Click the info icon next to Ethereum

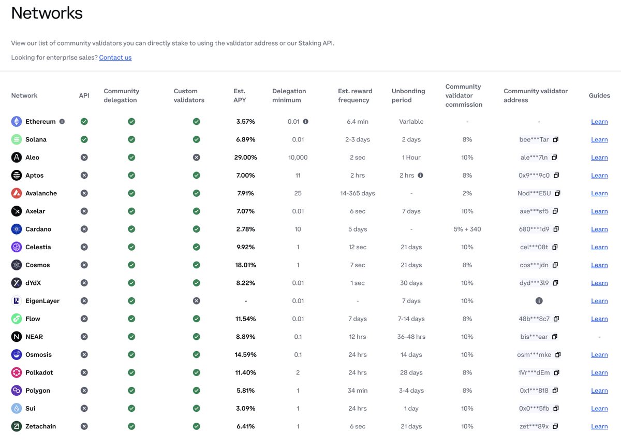[x=62, y=122]
